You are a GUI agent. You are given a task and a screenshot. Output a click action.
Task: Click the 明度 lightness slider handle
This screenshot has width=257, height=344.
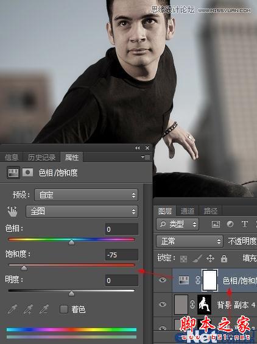click(71, 293)
